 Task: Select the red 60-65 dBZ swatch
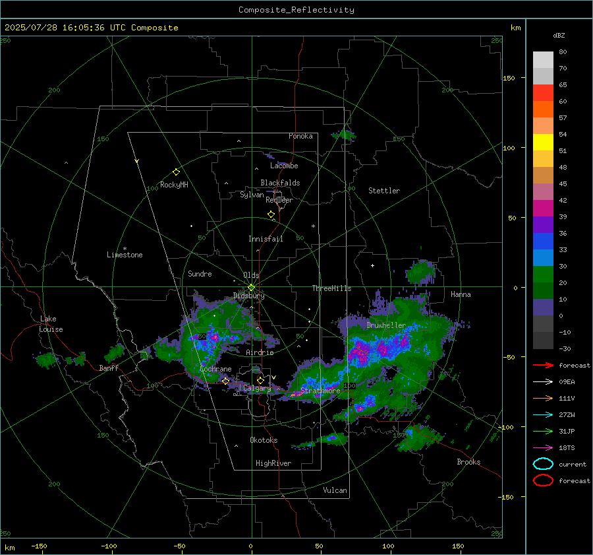coord(543,92)
